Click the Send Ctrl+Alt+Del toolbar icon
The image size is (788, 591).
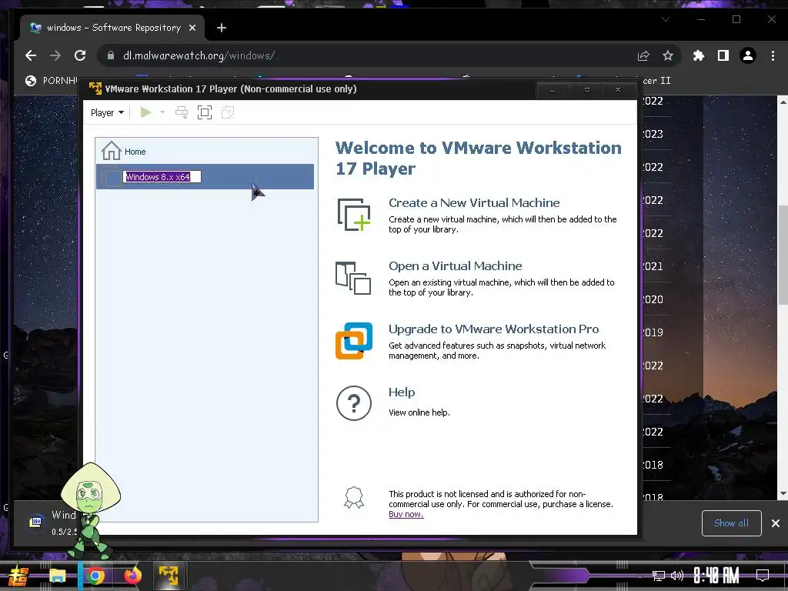click(182, 112)
